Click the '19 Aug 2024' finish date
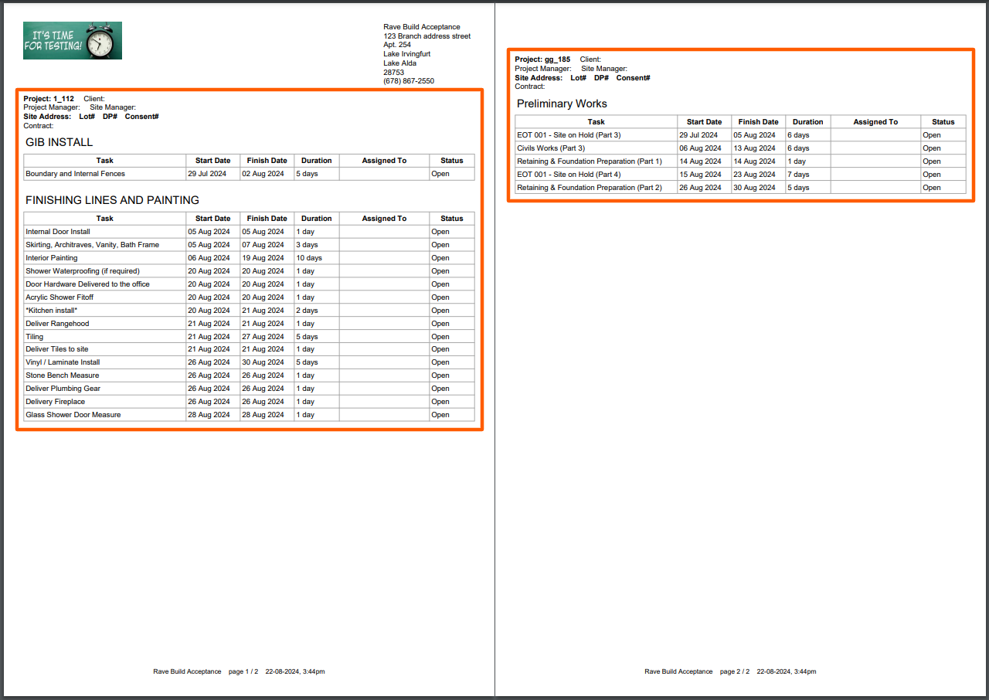989x700 pixels. click(x=263, y=258)
